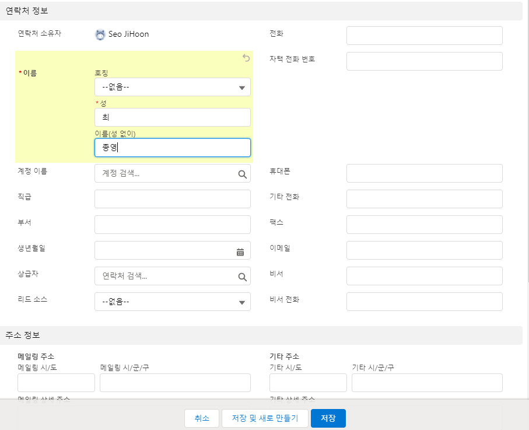Click the 전화 phone input field
This screenshot has width=529, height=430.
tap(424, 36)
